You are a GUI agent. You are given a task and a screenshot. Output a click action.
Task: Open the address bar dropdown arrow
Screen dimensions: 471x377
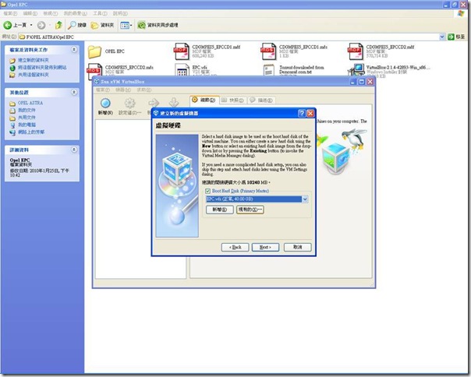pyautogui.click(x=442, y=37)
